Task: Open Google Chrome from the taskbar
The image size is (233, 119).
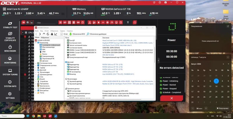Action: 33,116
